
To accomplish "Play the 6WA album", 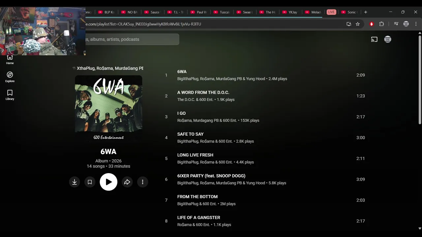I will point(108,182).
